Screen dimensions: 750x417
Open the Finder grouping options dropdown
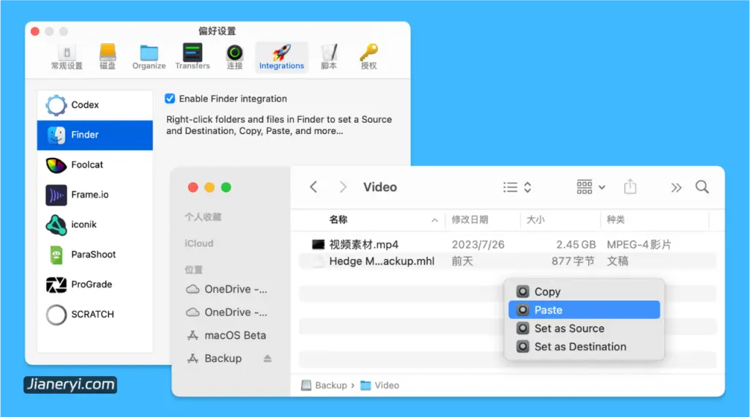pyautogui.click(x=591, y=187)
